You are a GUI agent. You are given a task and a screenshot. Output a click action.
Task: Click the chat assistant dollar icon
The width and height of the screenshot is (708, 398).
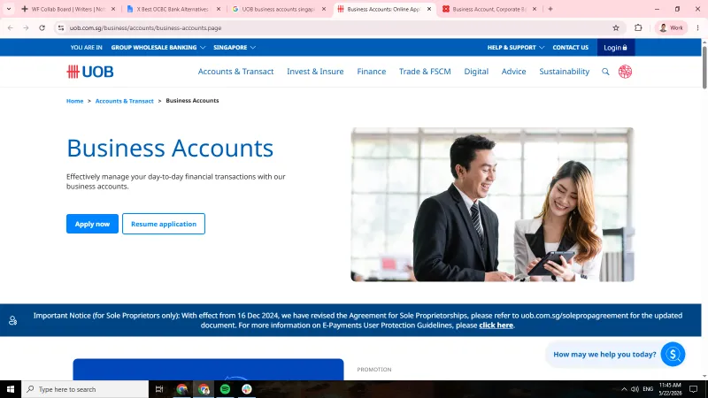pos(673,355)
